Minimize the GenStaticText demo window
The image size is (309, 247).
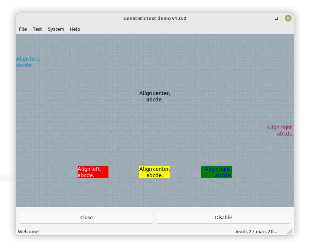pyautogui.click(x=264, y=18)
